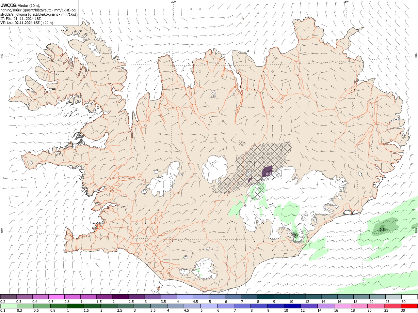The height and width of the screenshot is (313, 418).
Task: Click the grey-teal 16 snow-scale swatch
Action: [x=345, y=297]
